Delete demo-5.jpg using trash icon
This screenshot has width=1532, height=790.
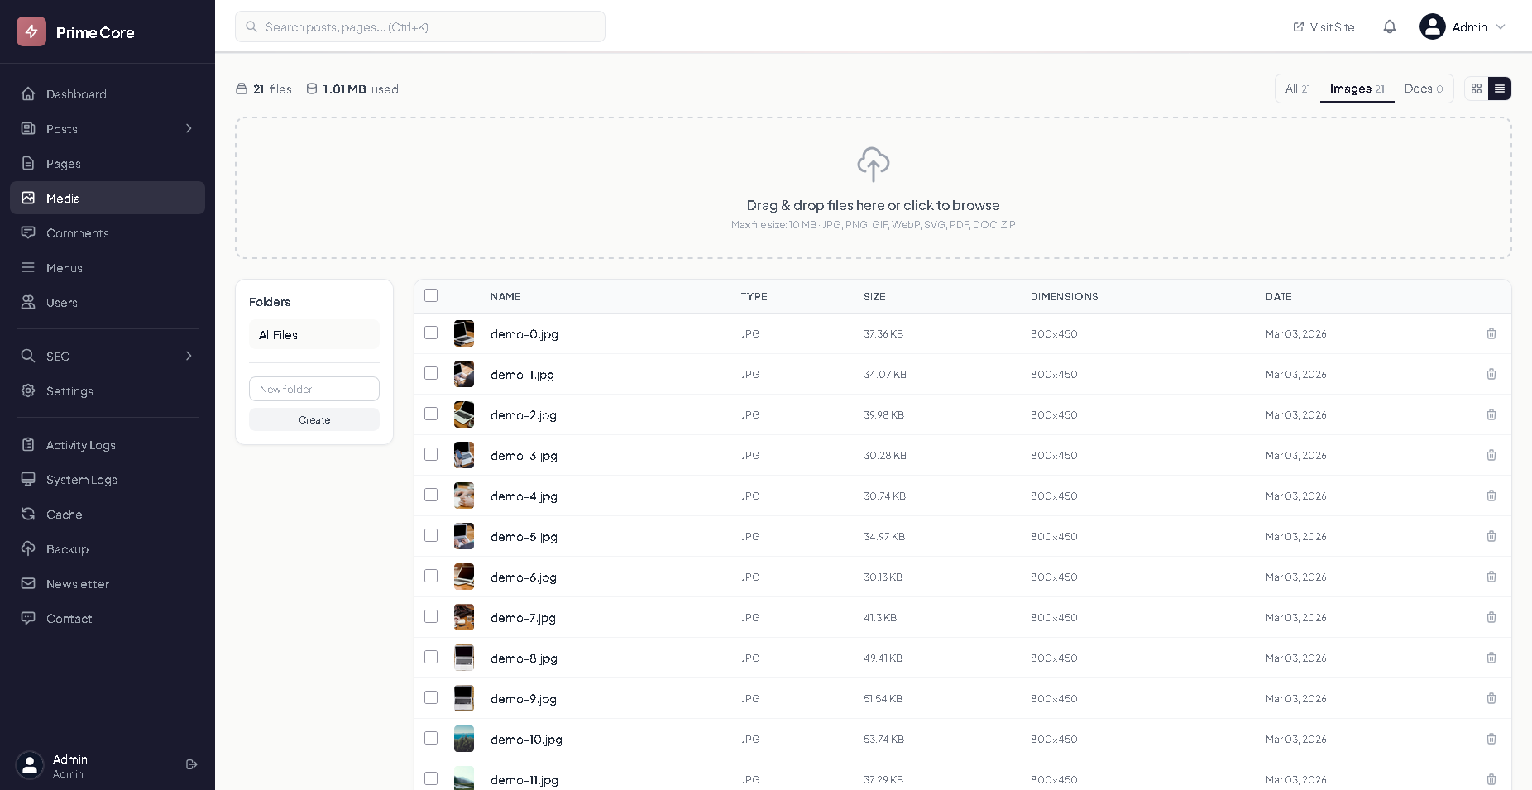[1491, 536]
